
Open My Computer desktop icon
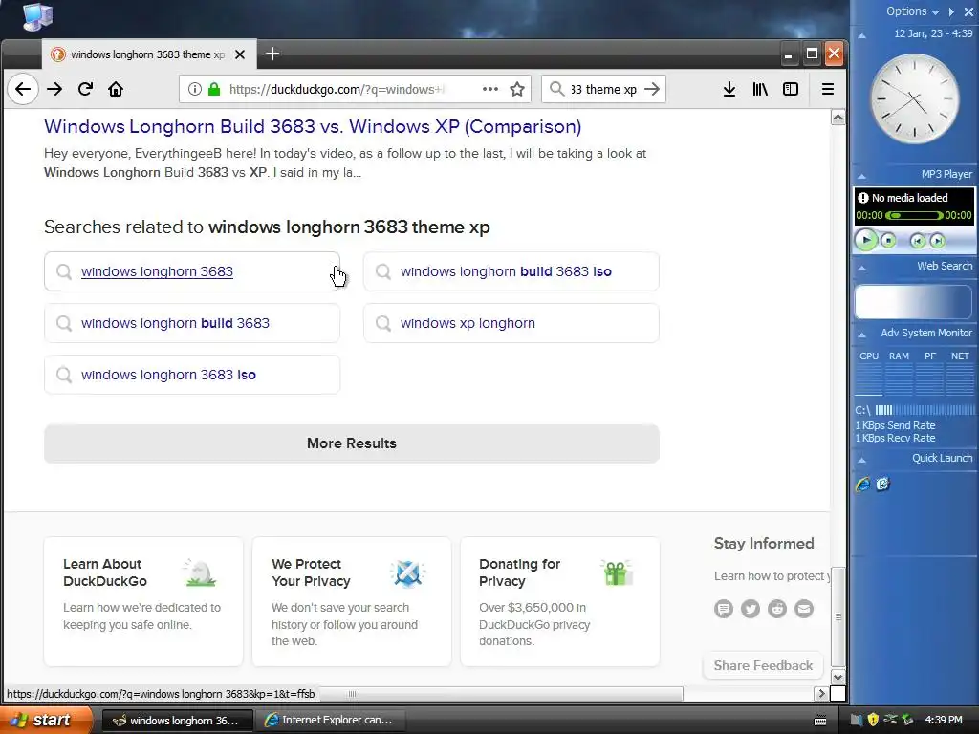click(37, 17)
